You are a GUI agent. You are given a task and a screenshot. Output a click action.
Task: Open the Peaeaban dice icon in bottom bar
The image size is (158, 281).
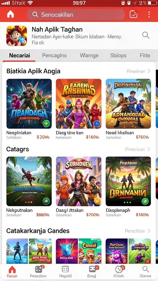38,269
